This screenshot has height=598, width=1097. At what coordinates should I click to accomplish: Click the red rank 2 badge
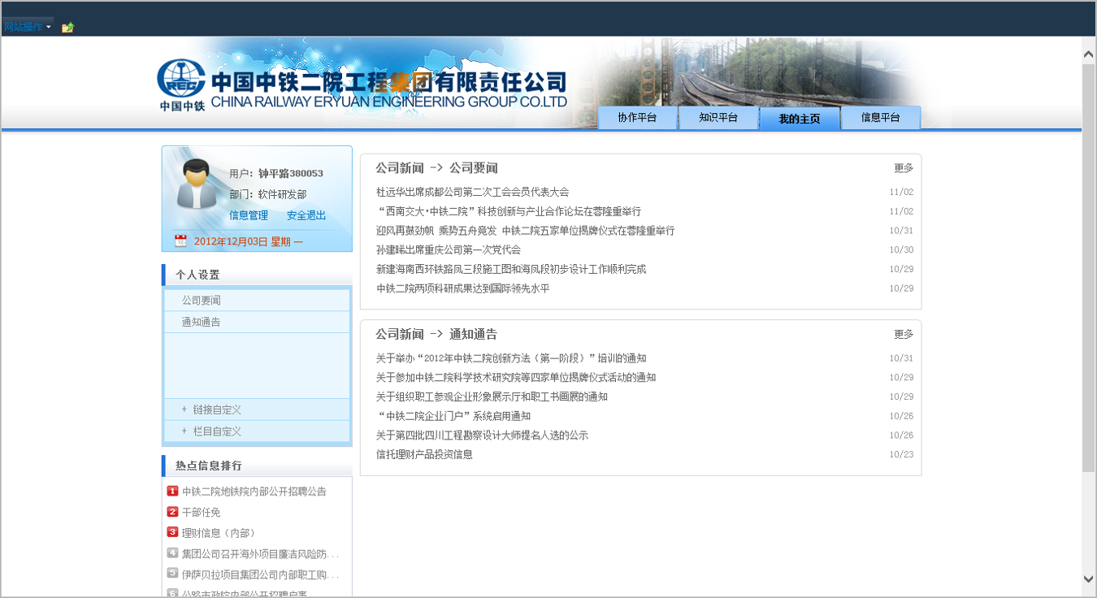click(x=172, y=512)
